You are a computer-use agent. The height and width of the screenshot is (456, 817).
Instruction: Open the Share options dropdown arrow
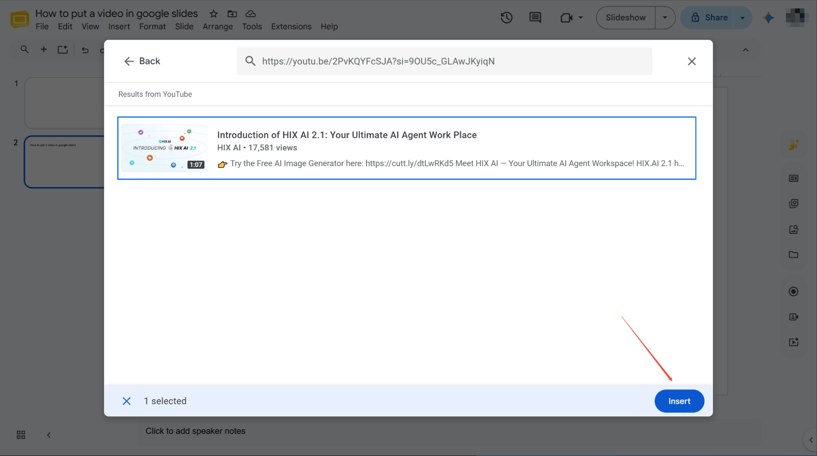coord(743,18)
